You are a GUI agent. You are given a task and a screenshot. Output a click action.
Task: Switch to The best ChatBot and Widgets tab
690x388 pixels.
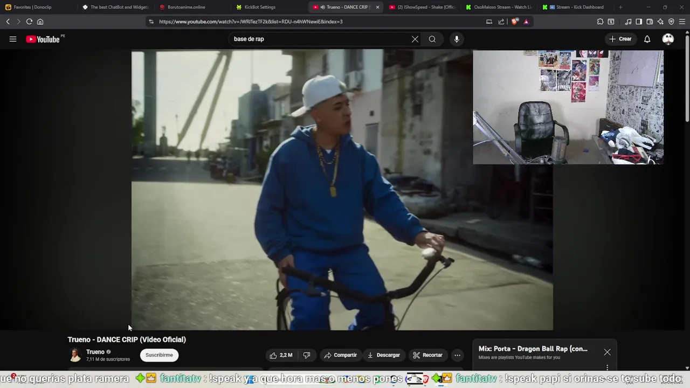(116, 7)
